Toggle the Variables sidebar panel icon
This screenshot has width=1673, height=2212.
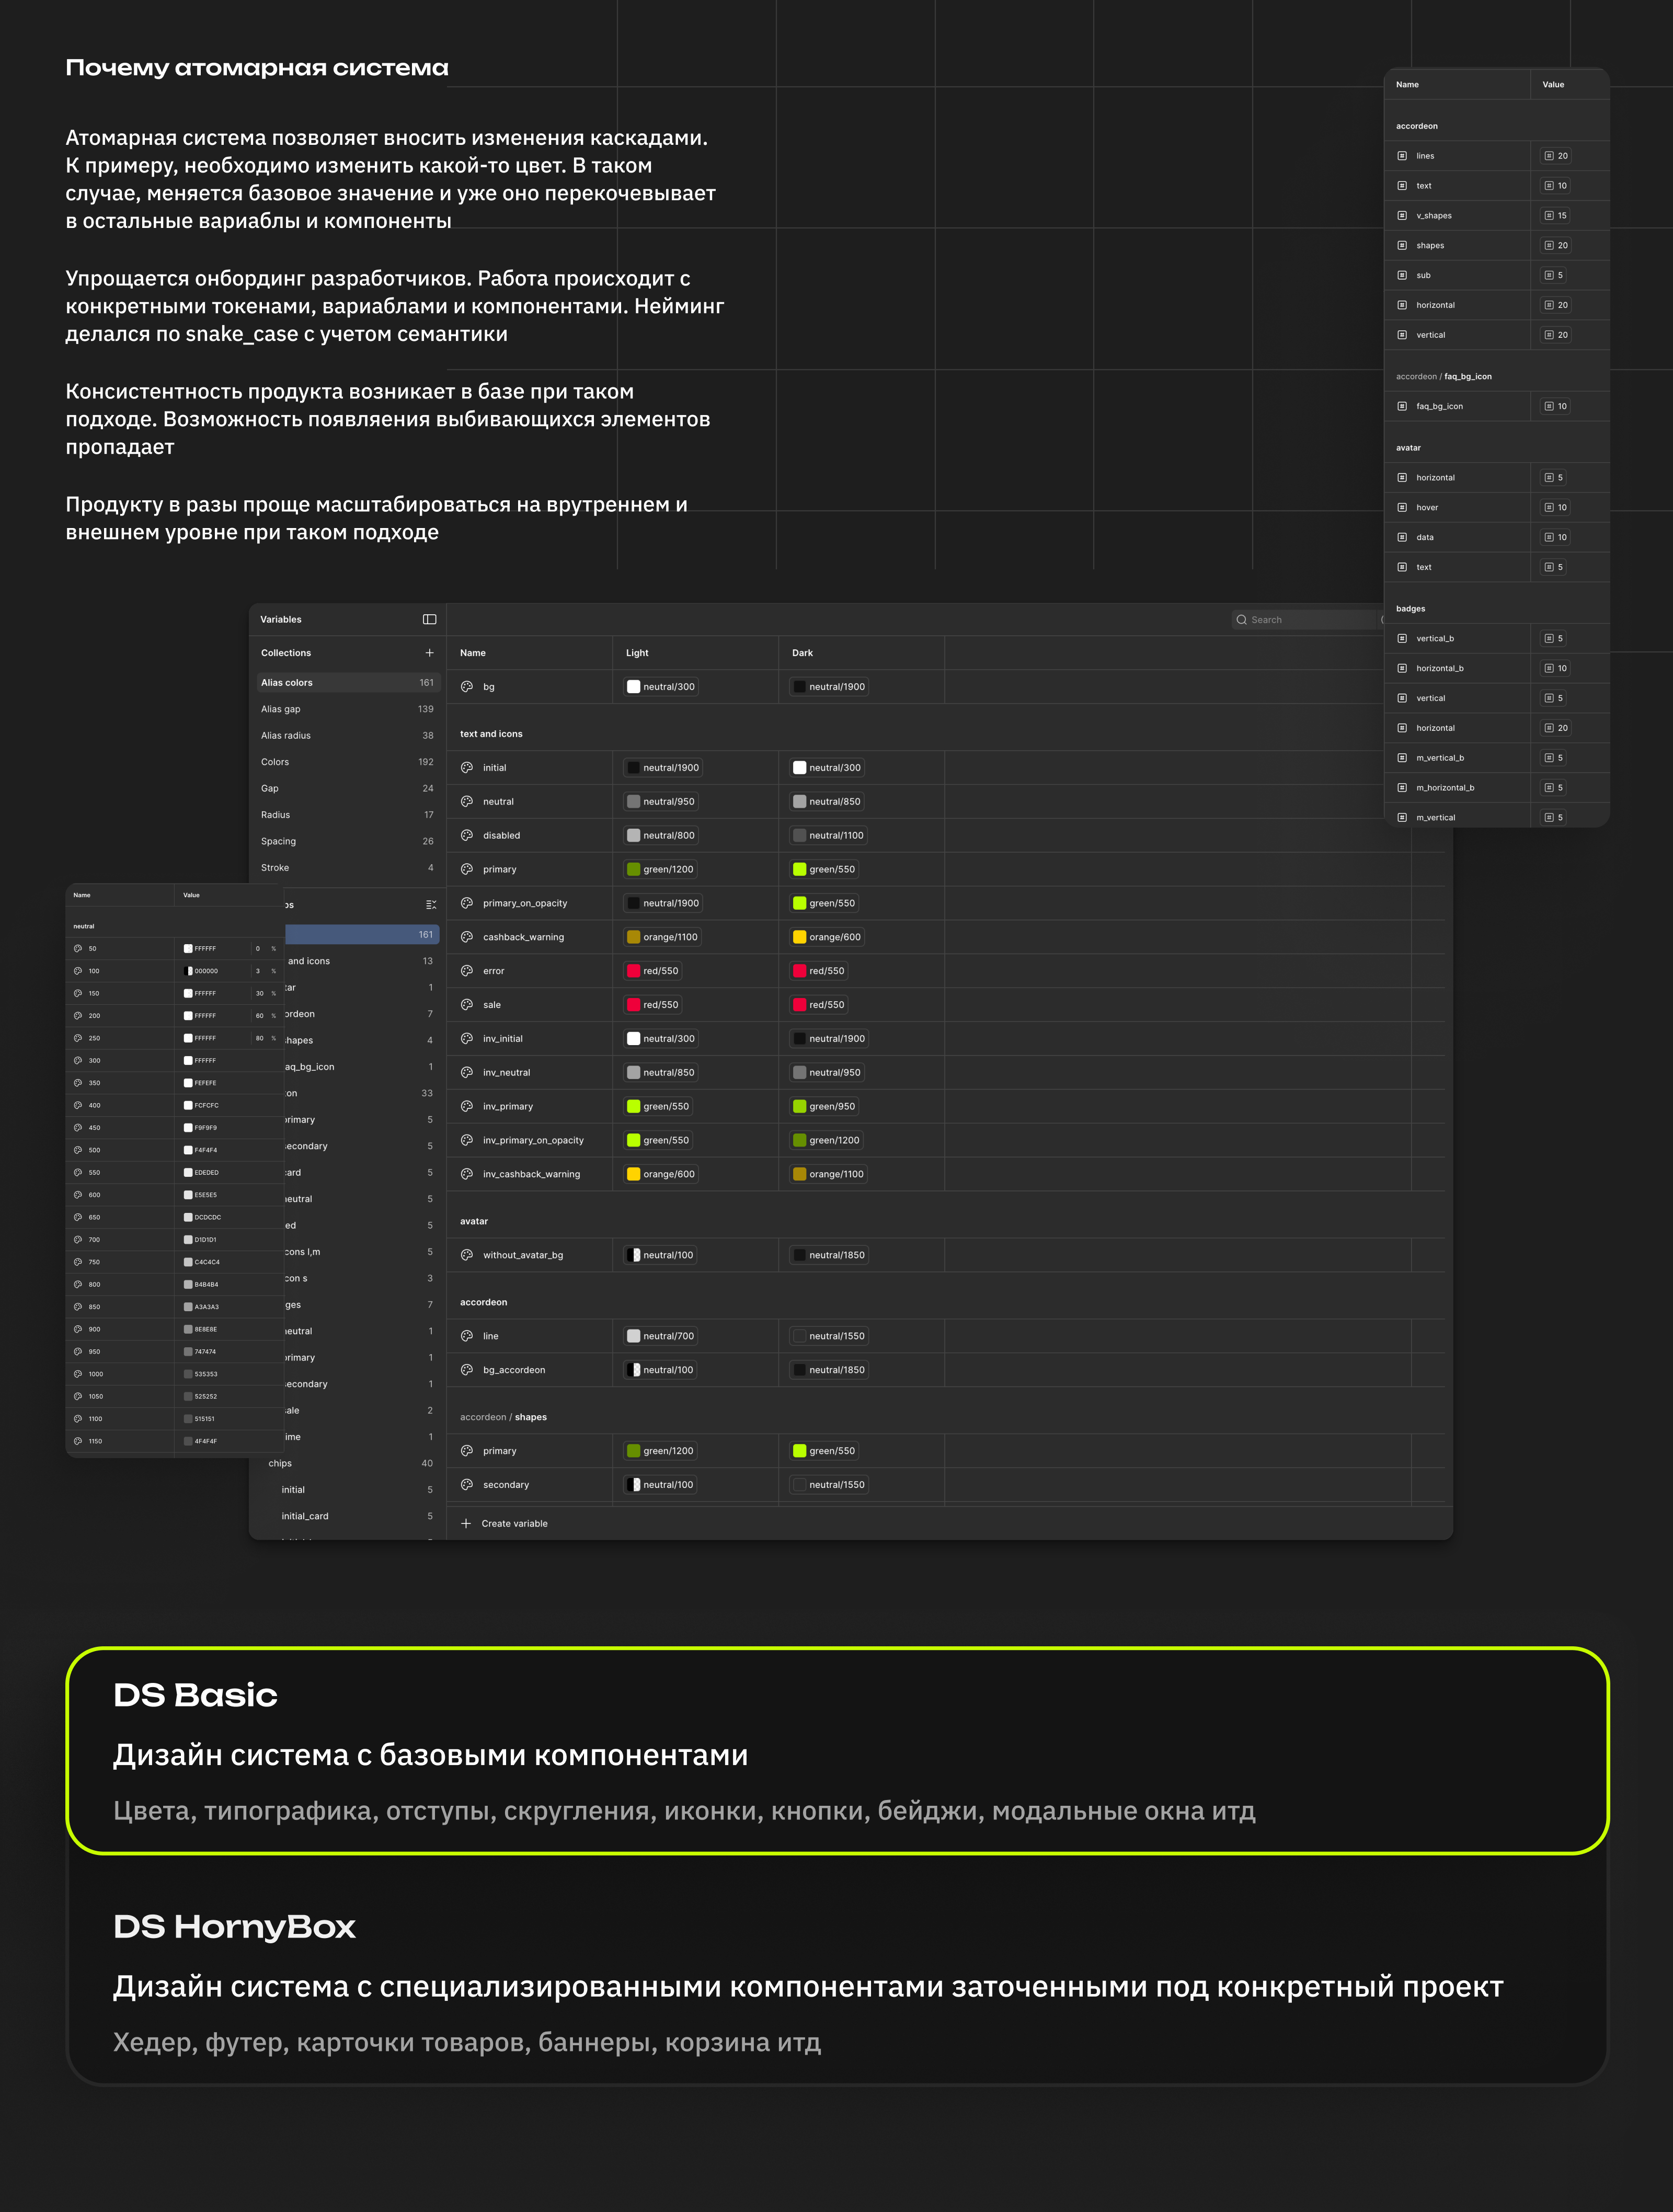(x=429, y=619)
